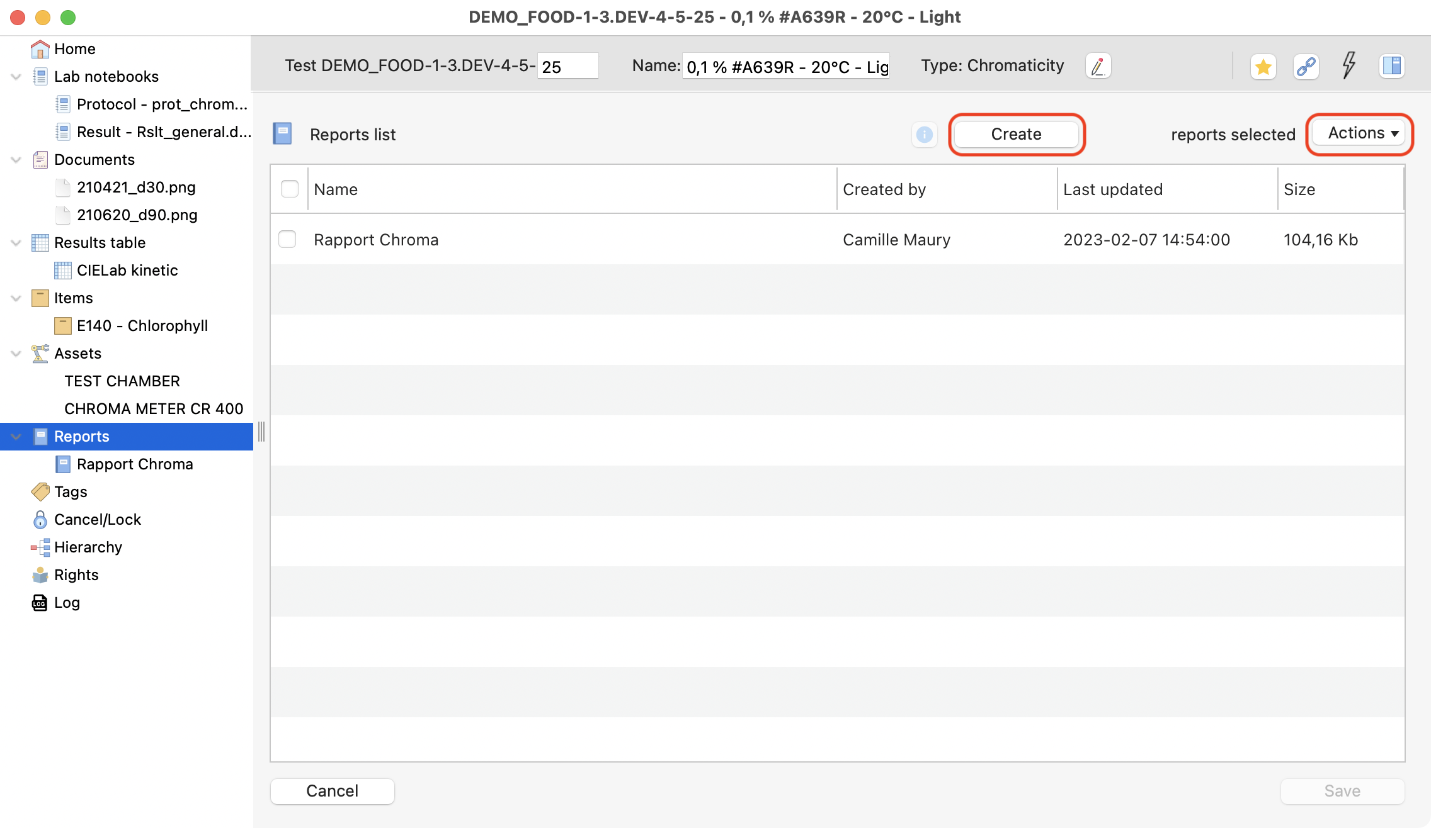This screenshot has height=828, width=1431.
Task: Click the Cancel button
Action: point(332,791)
